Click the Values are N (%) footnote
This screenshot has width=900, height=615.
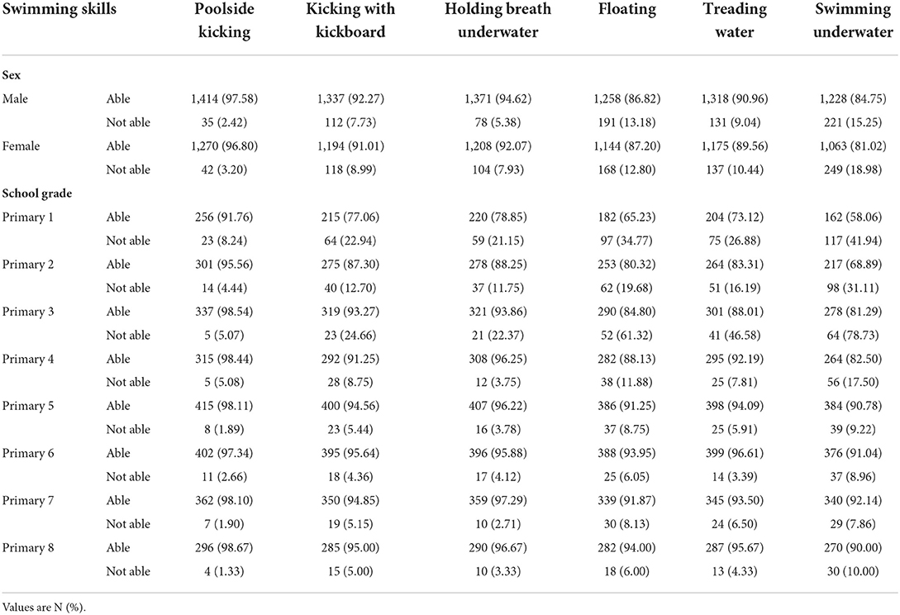coord(44,607)
